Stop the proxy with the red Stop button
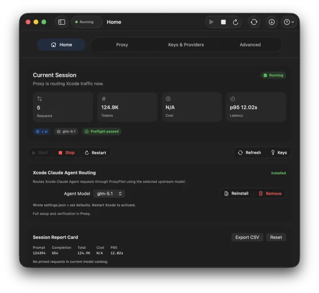 (67, 153)
